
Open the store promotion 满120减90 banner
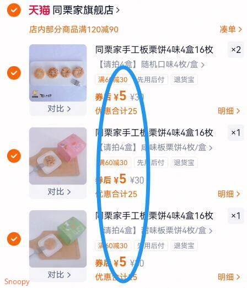(x=74, y=29)
